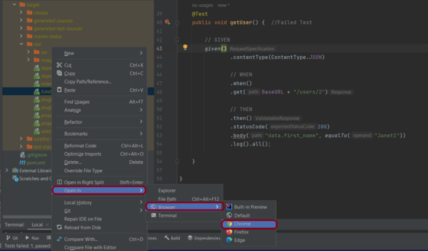Click the Edge logo icon
428x251 pixels.
coord(229,240)
